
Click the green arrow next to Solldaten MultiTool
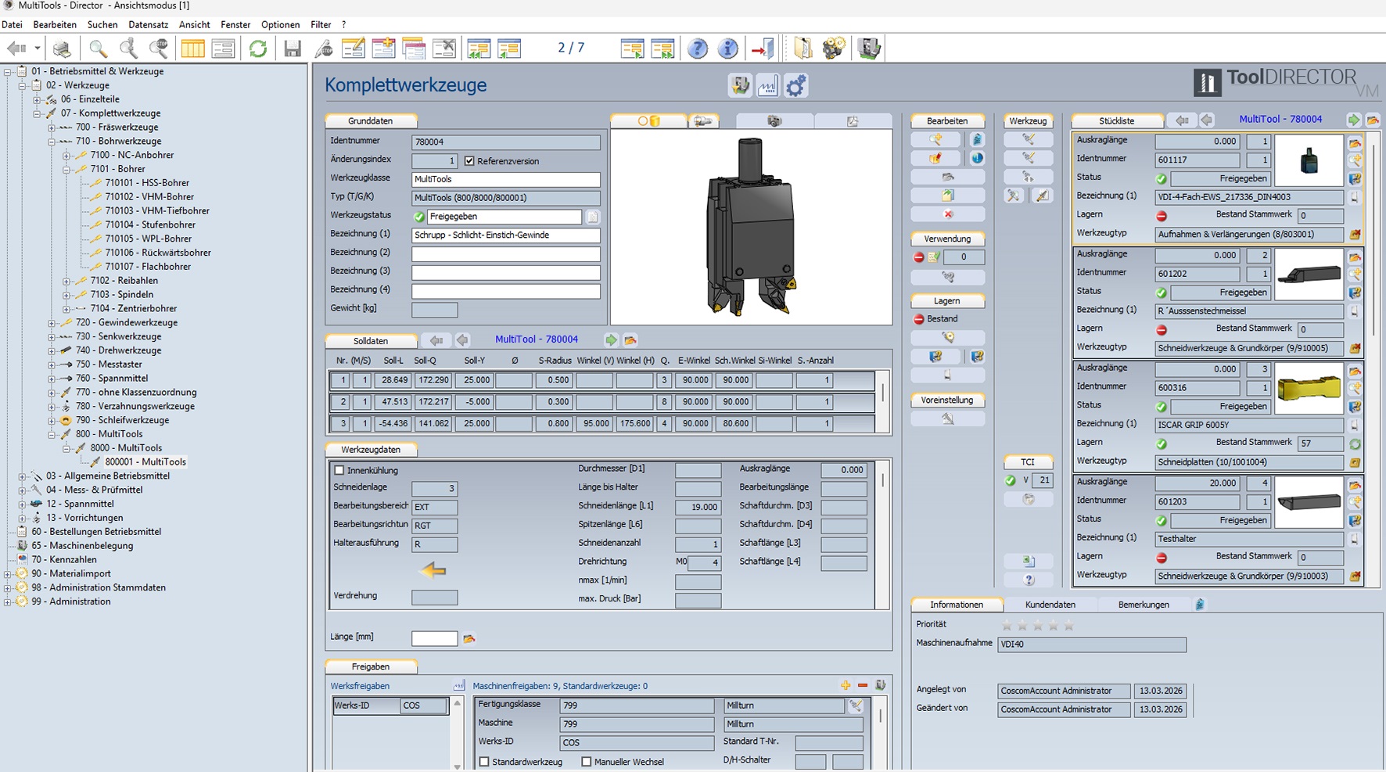click(x=611, y=340)
